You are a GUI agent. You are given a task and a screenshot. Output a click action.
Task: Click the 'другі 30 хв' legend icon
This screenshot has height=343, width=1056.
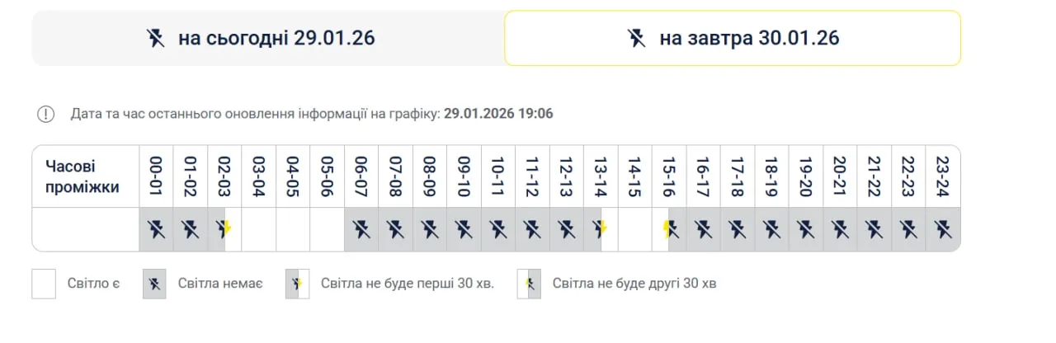(529, 284)
